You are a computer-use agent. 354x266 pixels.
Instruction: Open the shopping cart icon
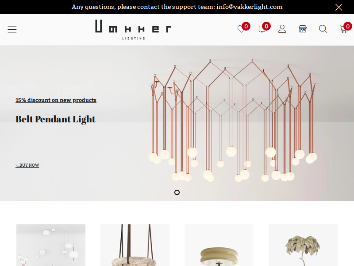(x=343, y=29)
